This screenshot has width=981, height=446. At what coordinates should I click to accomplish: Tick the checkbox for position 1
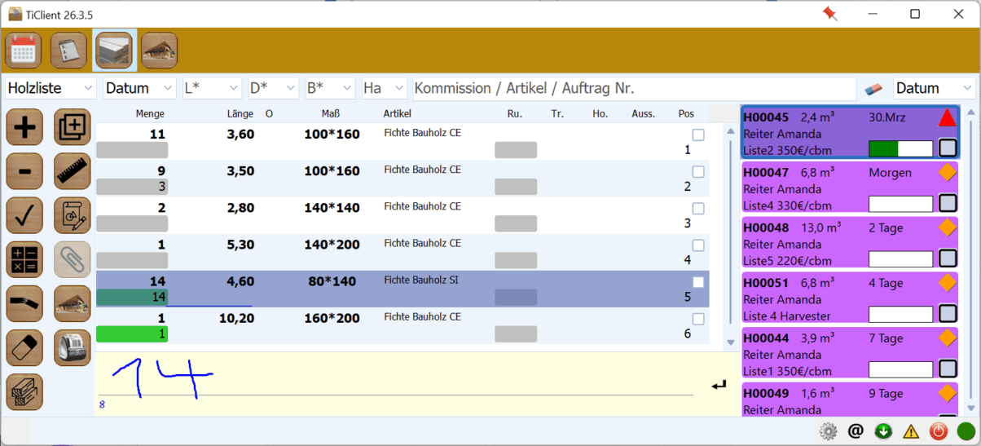(x=698, y=135)
